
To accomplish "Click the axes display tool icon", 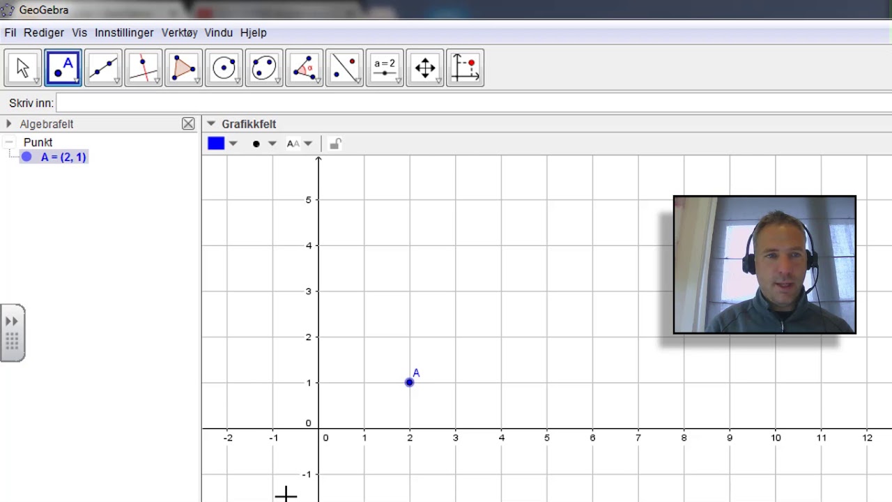I will [465, 68].
